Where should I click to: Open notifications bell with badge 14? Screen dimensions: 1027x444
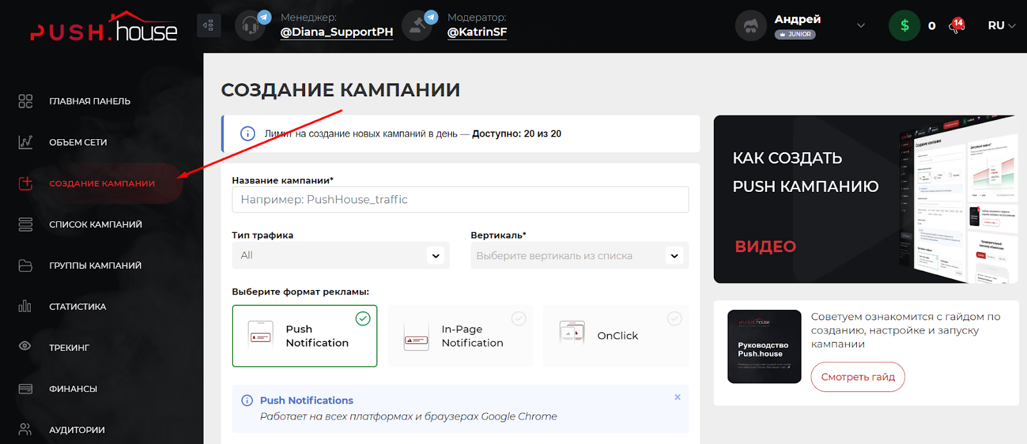tap(956, 26)
